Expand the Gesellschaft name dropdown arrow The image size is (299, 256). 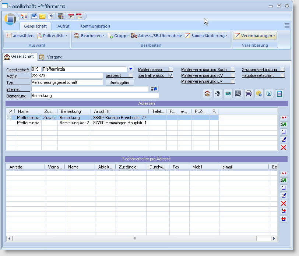click(131, 69)
